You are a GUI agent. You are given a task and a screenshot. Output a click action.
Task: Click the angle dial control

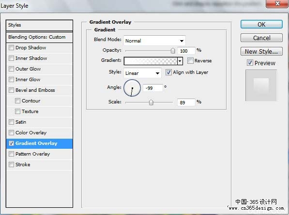[132, 88]
